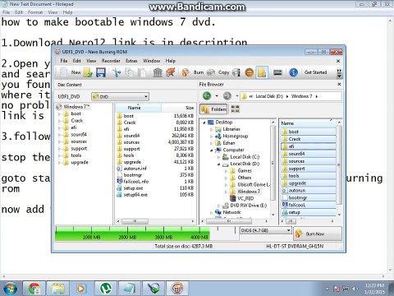Expand the sources folder in disc tree
Image resolution: width=394 pixels, height=296 pixels.
coord(59,141)
